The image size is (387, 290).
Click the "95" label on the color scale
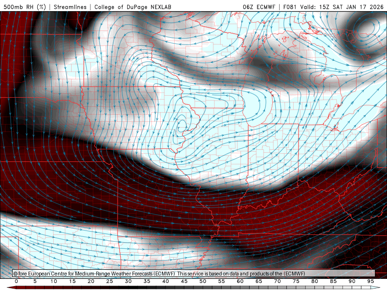pos(371,281)
